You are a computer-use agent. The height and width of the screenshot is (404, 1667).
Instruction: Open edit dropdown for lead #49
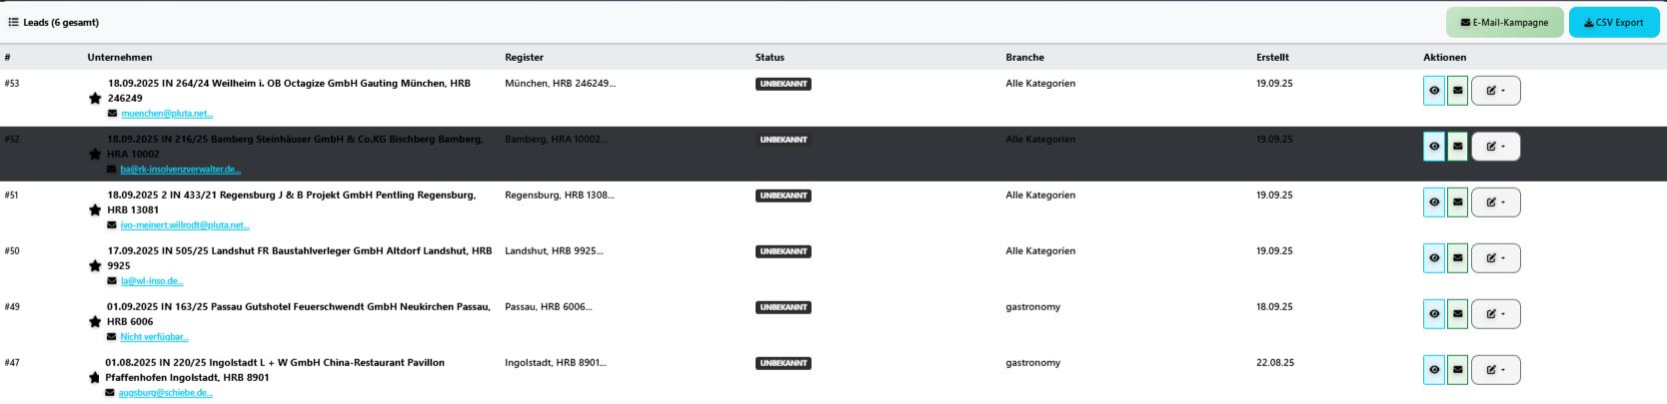[1495, 314]
